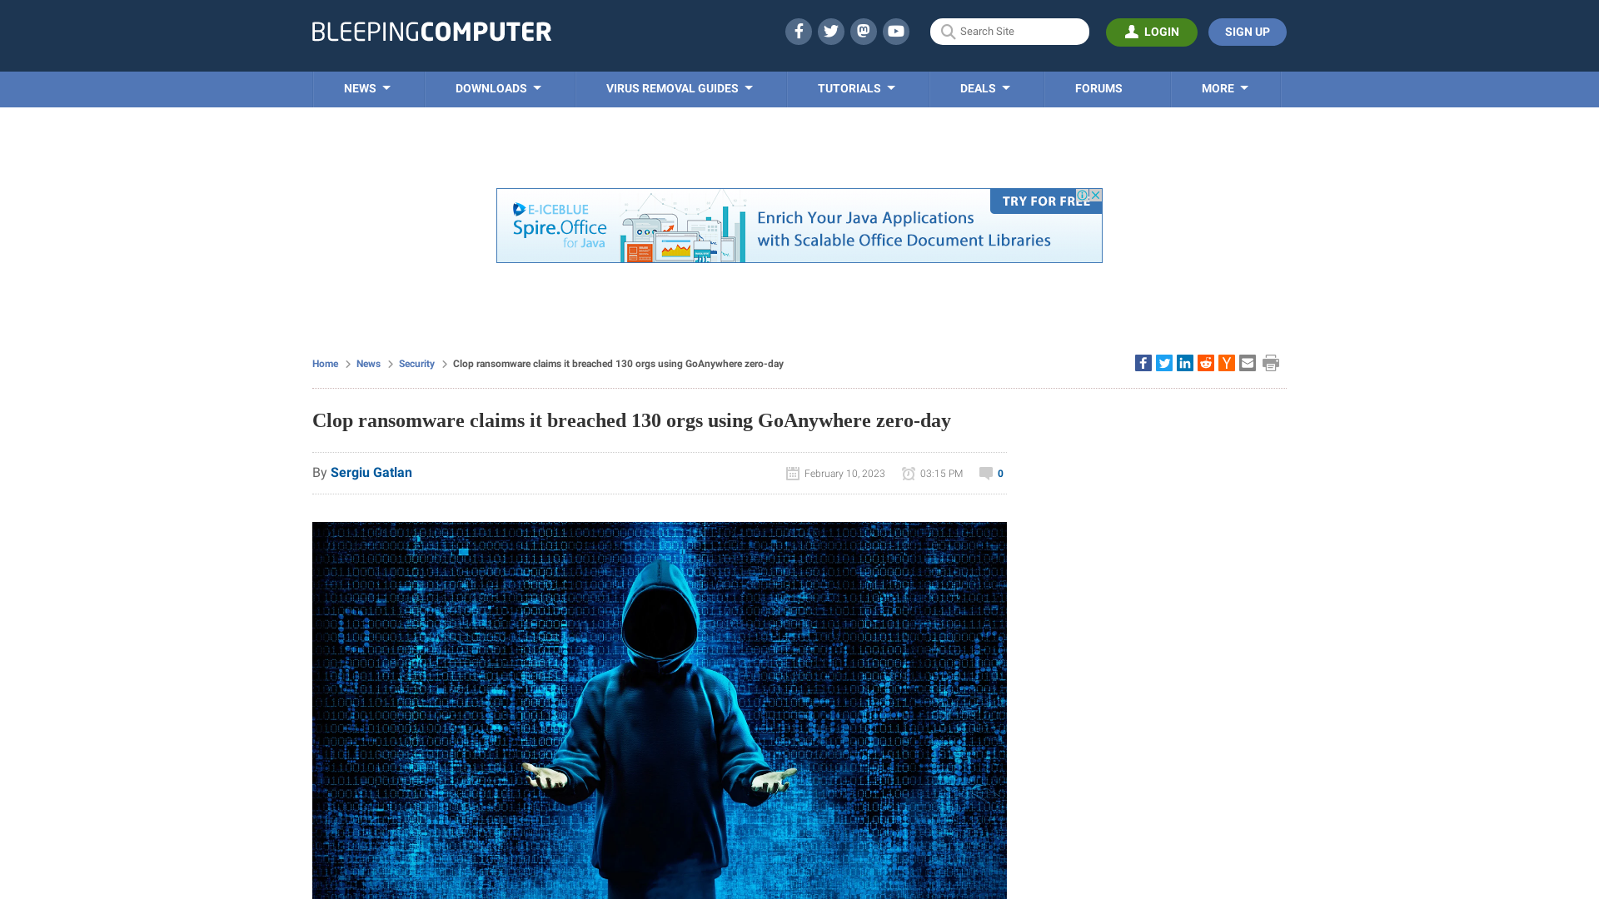Click the BleepingComputer YouTube icon
This screenshot has width=1599, height=899.
pos(896,31)
